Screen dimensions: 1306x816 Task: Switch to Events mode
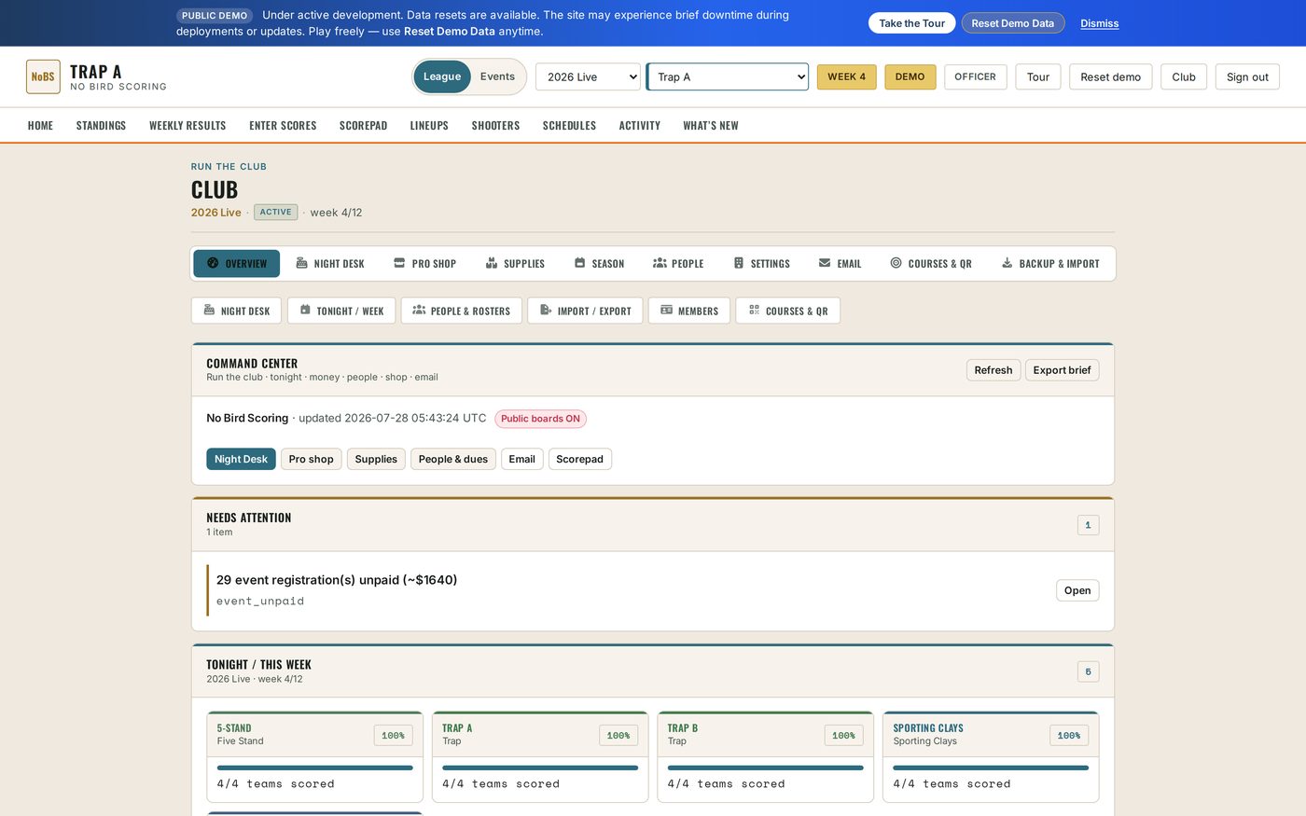coord(497,76)
